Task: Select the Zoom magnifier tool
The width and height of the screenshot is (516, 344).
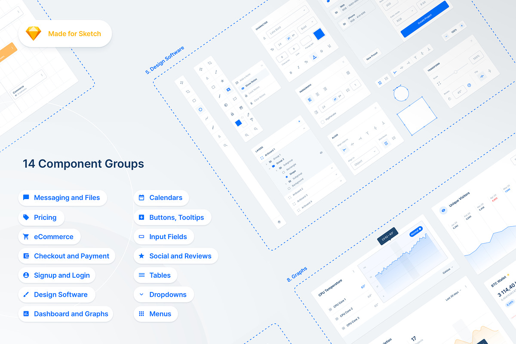Action: pyautogui.click(x=255, y=129)
